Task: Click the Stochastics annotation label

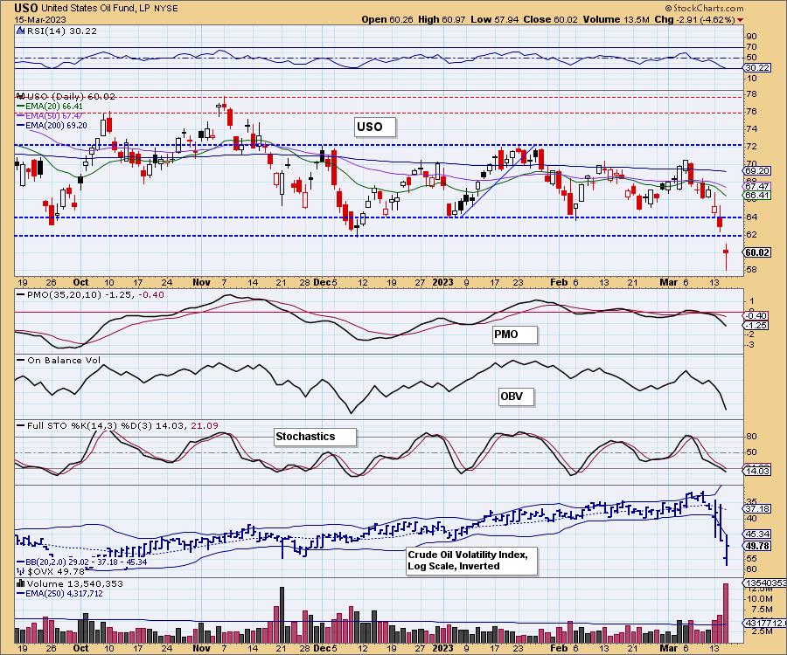Action: (x=315, y=437)
